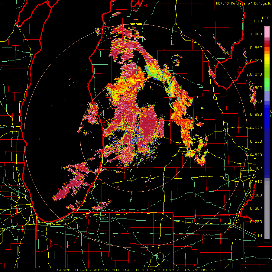Select the 0.947 legend value

[x=256, y=47]
